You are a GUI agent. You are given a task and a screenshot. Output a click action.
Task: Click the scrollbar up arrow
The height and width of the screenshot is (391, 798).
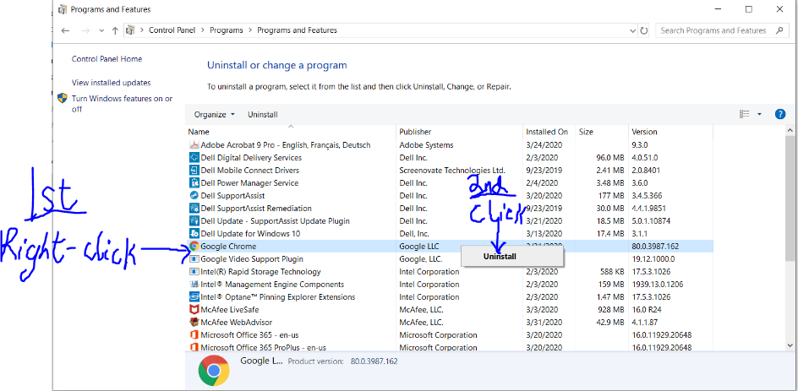coord(790,131)
